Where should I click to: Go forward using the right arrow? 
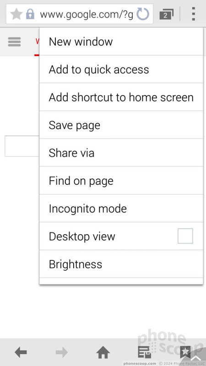click(62, 352)
